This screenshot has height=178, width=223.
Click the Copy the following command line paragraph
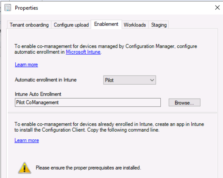point(109,127)
